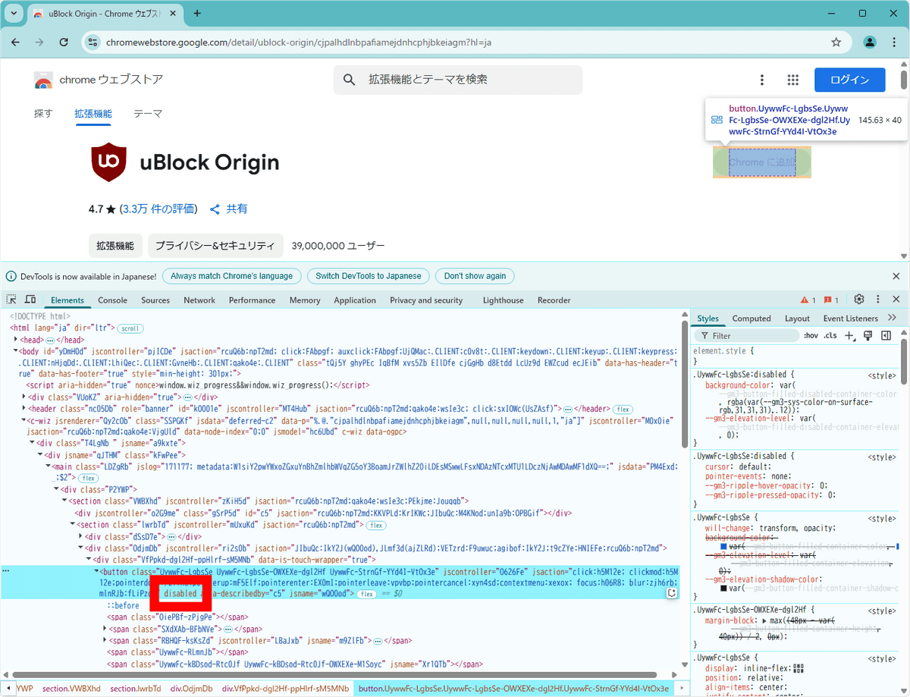Click the background-color swatch in Styles
The height and width of the screenshot is (697, 910).
coord(723,546)
